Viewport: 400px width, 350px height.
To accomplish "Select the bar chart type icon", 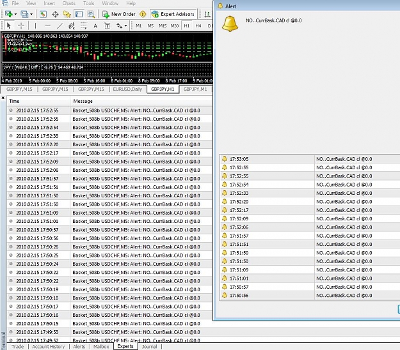I will click(x=207, y=14).
